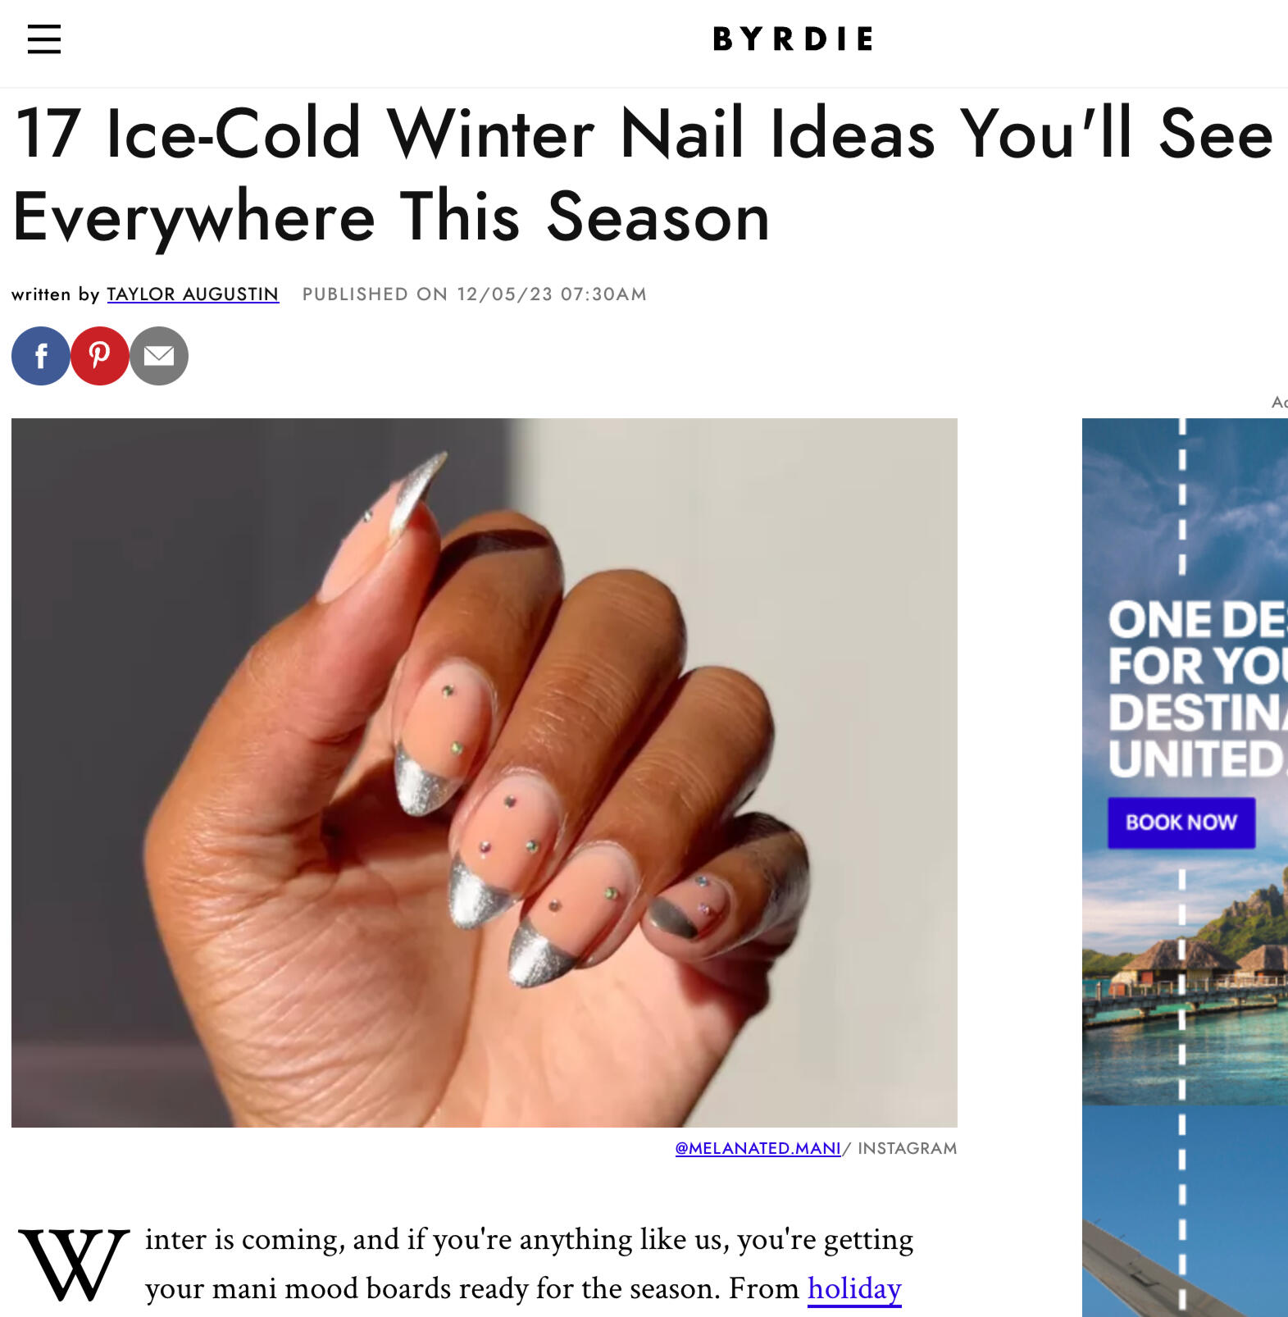Image resolution: width=1288 pixels, height=1317 pixels.
Task: Click the published date text
Action: click(475, 294)
